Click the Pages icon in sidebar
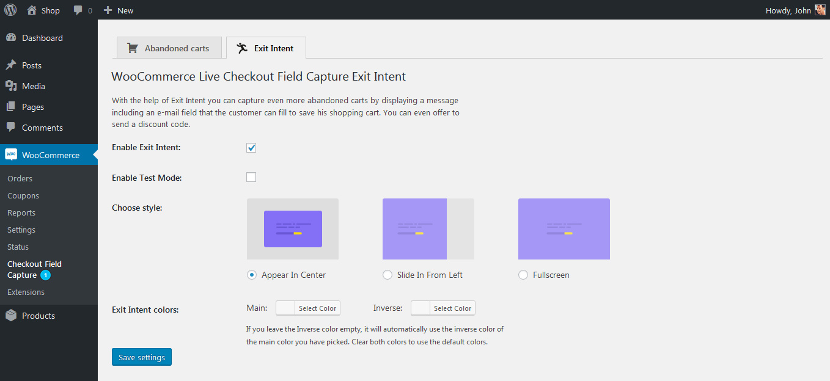Image resolution: width=830 pixels, height=381 pixels. point(11,107)
